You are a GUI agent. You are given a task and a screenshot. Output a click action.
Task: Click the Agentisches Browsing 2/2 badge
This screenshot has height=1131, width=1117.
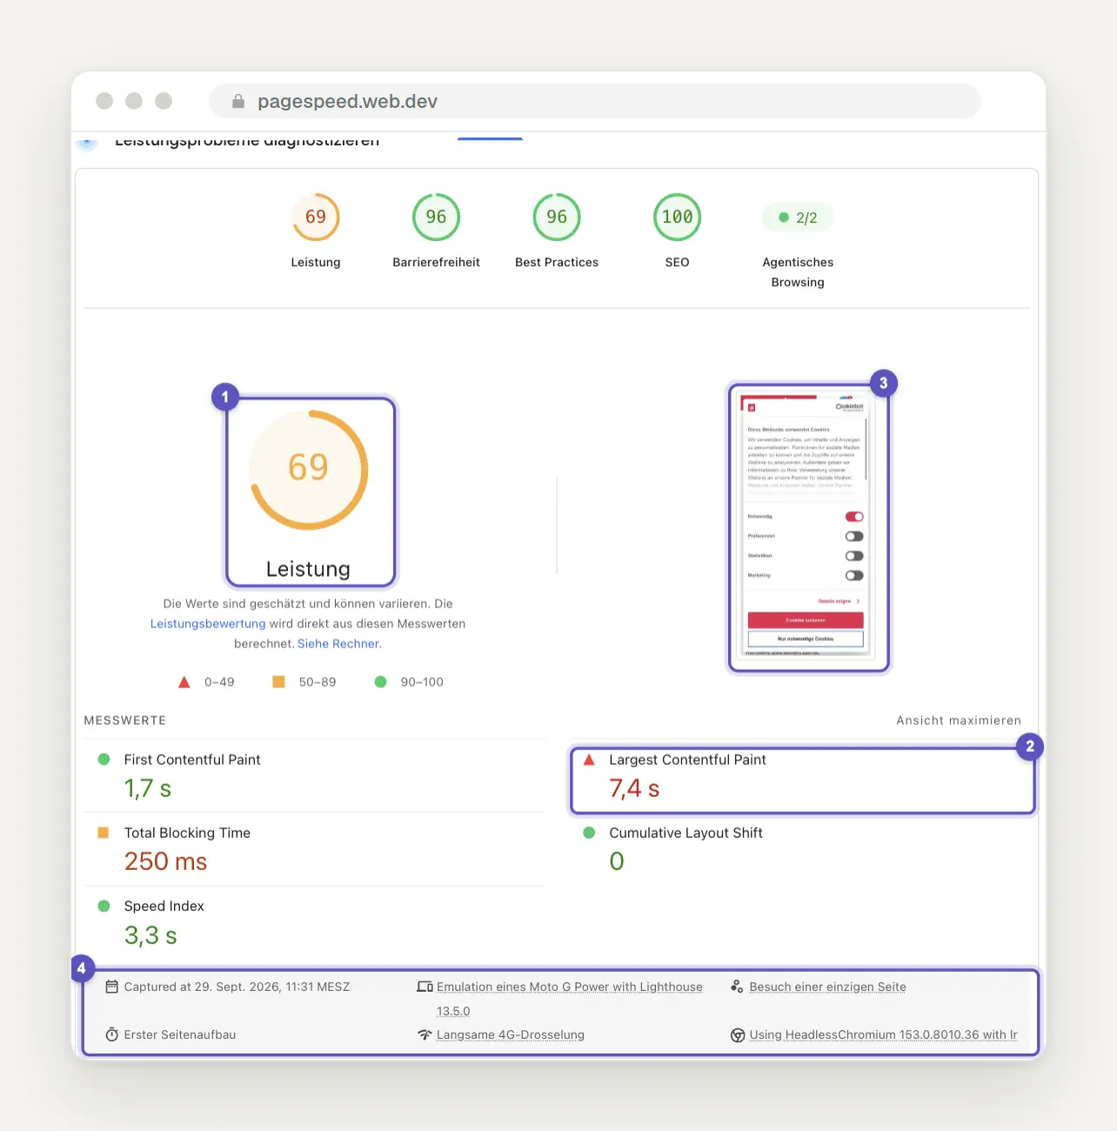tap(798, 217)
